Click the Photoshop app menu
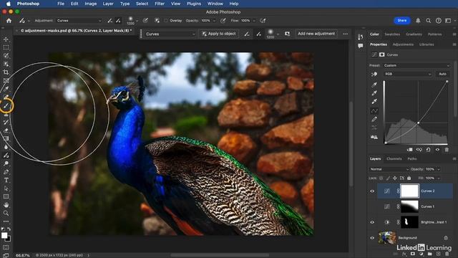Viewport: 458px width, 258px height. [x=28, y=4]
